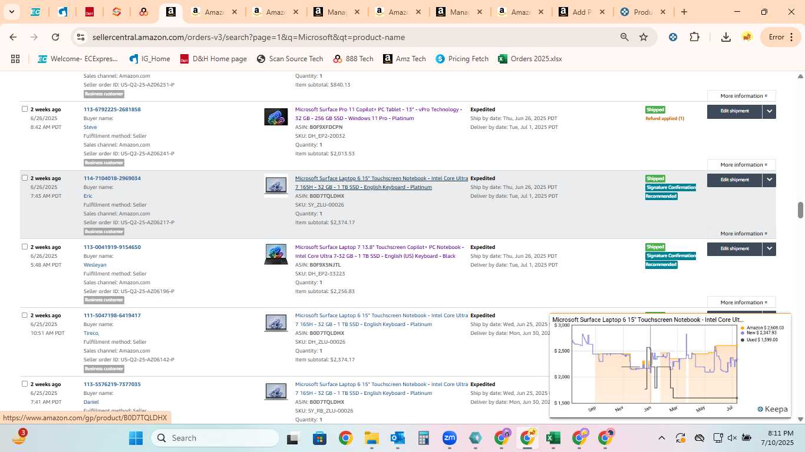Click the page vertical scrollbar thumb
This screenshot has width=805, height=452.
801,210
